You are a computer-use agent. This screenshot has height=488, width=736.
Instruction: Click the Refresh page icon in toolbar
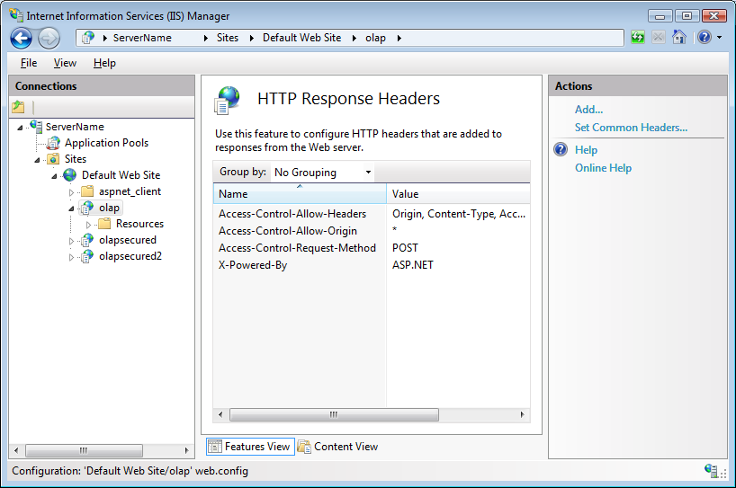pyautogui.click(x=638, y=38)
